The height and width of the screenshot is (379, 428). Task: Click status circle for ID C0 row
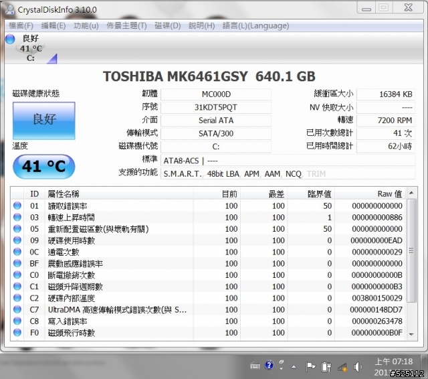[17, 275]
